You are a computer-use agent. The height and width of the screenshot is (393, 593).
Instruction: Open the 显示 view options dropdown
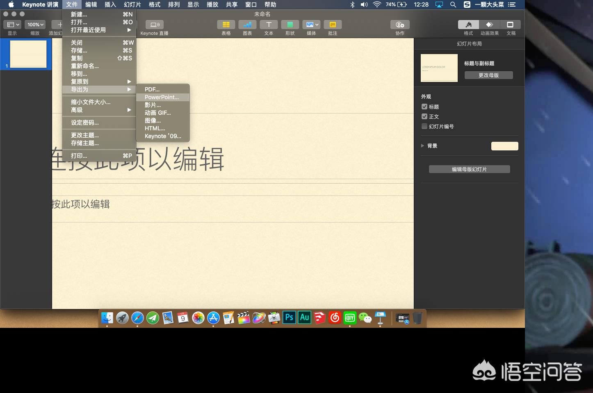pyautogui.click(x=13, y=25)
